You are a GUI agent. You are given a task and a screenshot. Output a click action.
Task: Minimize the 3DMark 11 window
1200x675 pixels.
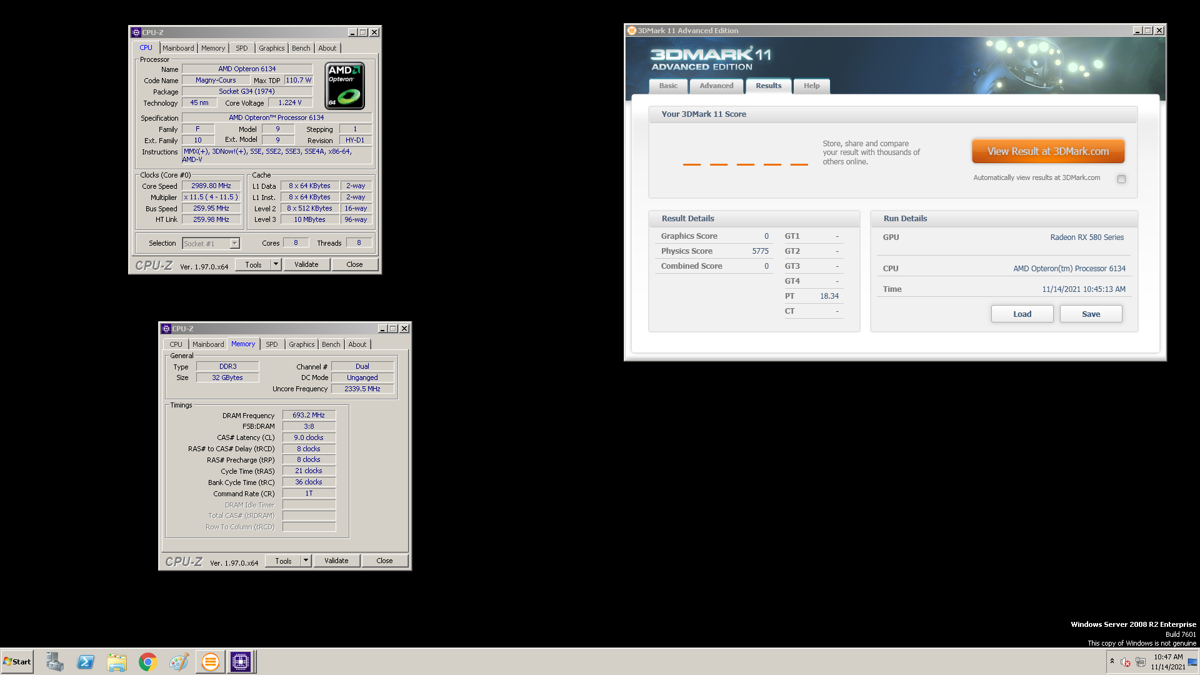point(1137,31)
